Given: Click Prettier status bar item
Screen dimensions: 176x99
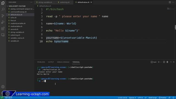Looking at the screenshot, I should point(163,98).
